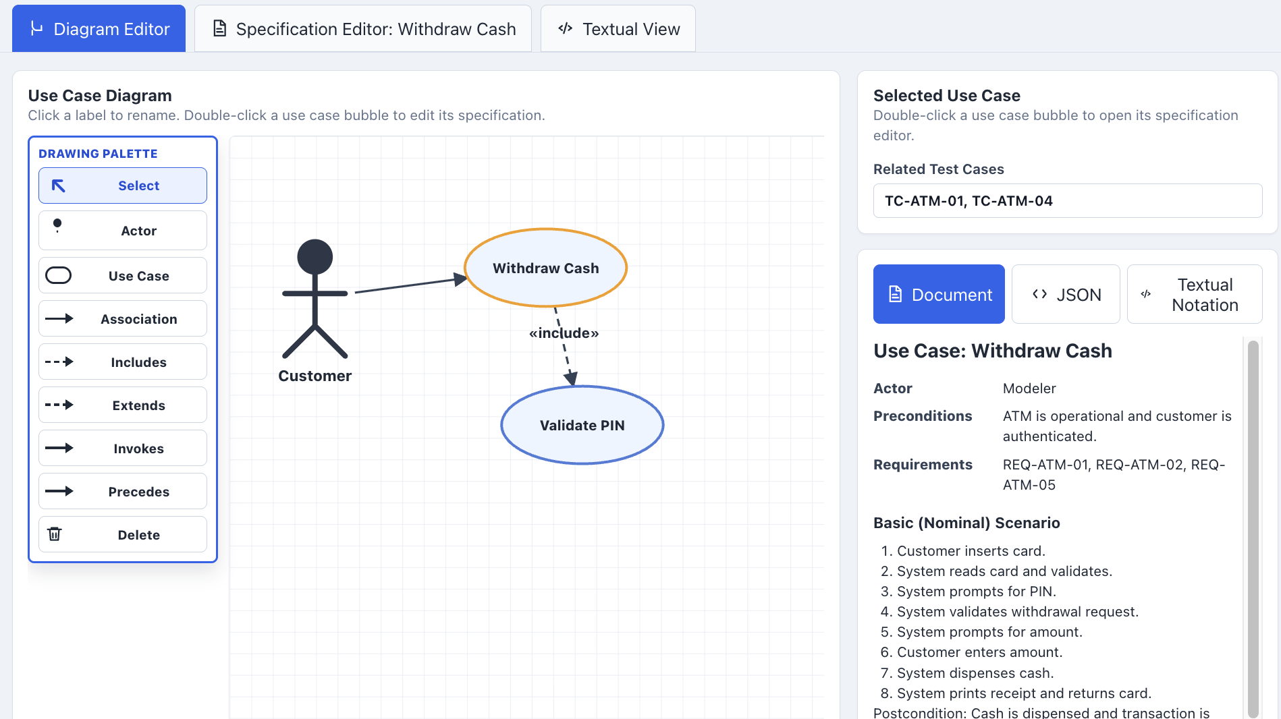
Task: Open the Diagram Editor tab
Action: 99,28
